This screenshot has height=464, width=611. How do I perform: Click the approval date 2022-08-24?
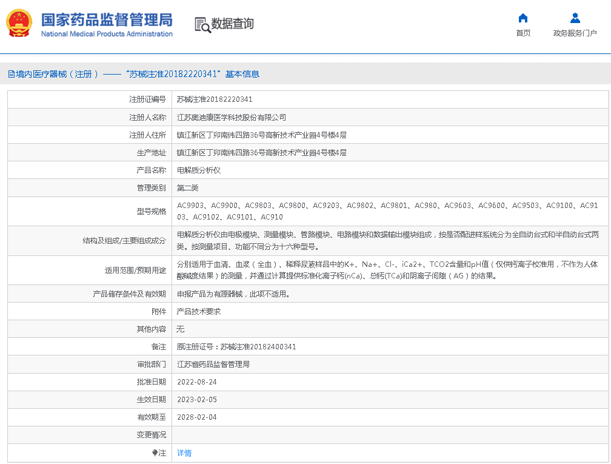click(x=197, y=382)
